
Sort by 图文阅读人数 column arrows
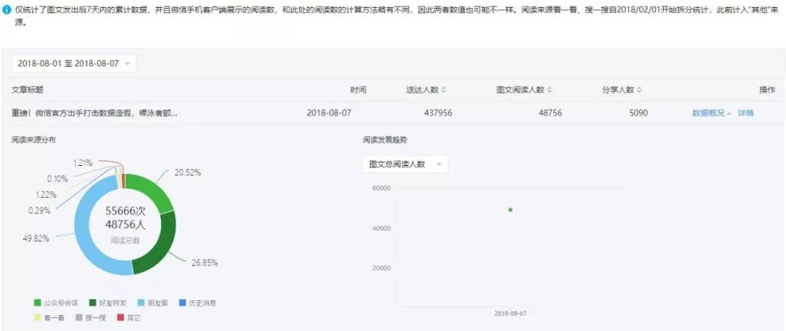(549, 90)
